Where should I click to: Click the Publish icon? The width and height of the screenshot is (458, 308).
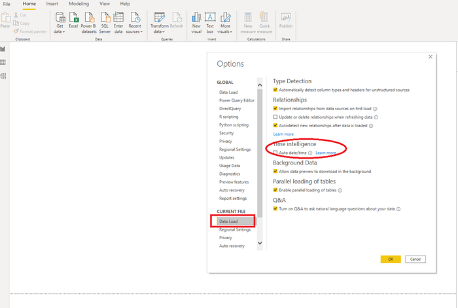coord(286,18)
